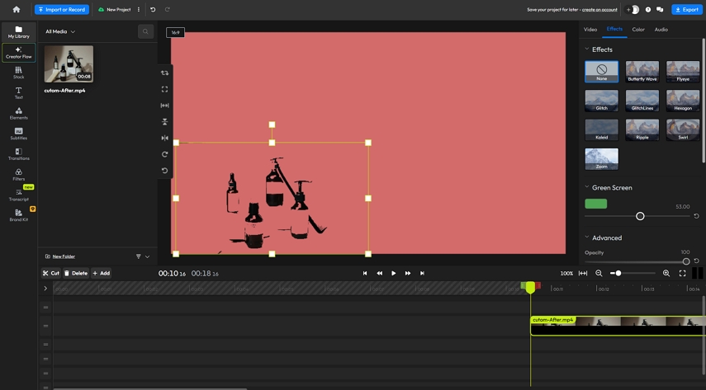The image size is (706, 390).
Task: Click fit-to-canvas icon beside preview
Action: [165, 89]
